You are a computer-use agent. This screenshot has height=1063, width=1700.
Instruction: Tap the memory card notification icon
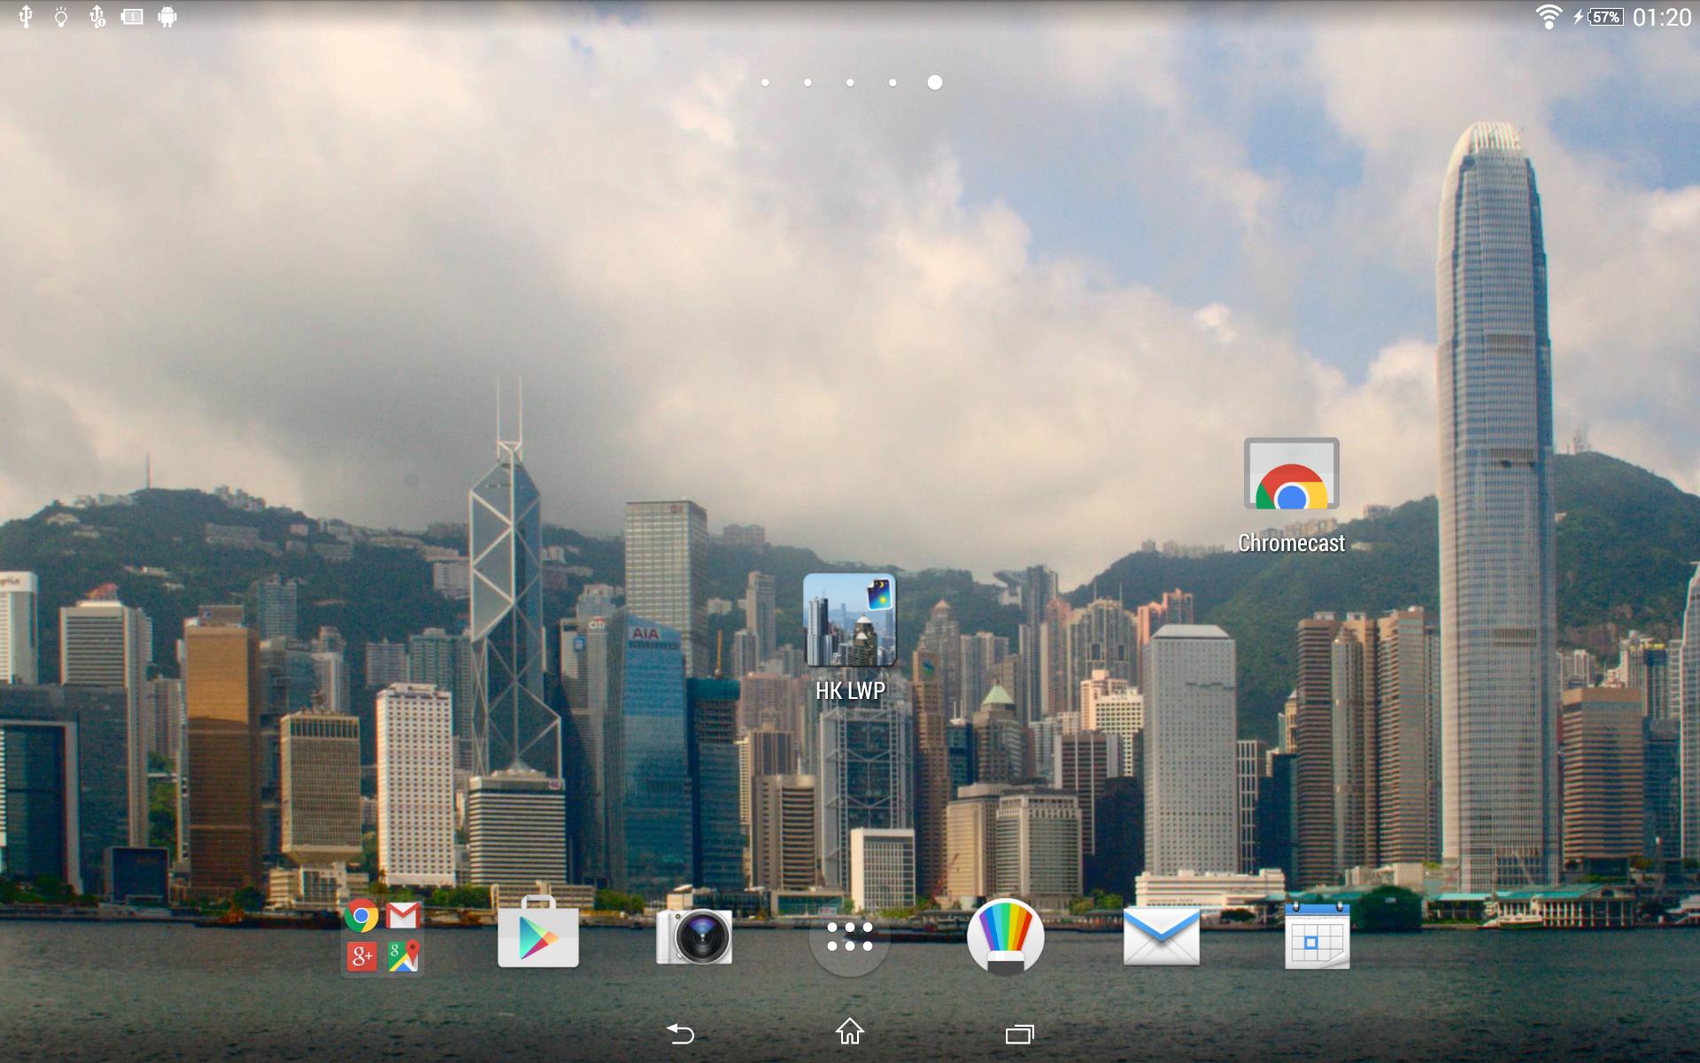point(132,17)
